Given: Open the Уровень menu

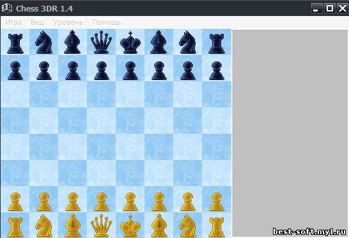Looking at the screenshot, I should click(x=68, y=22).
